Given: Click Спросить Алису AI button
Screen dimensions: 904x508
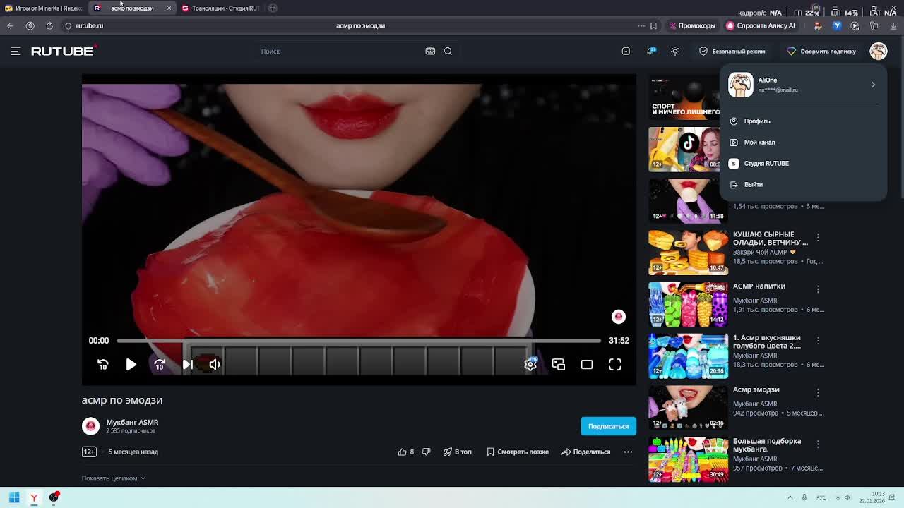Looking at the screenshot, I should [x=761, y=25].
